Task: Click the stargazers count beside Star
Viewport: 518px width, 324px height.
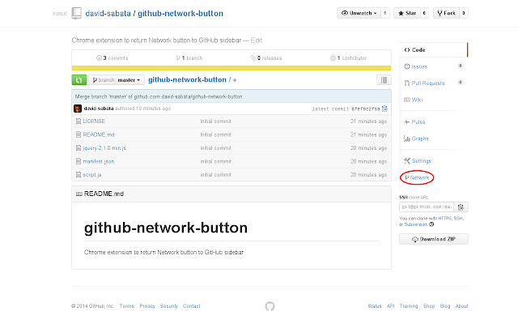Action: (x=424, y=13)
